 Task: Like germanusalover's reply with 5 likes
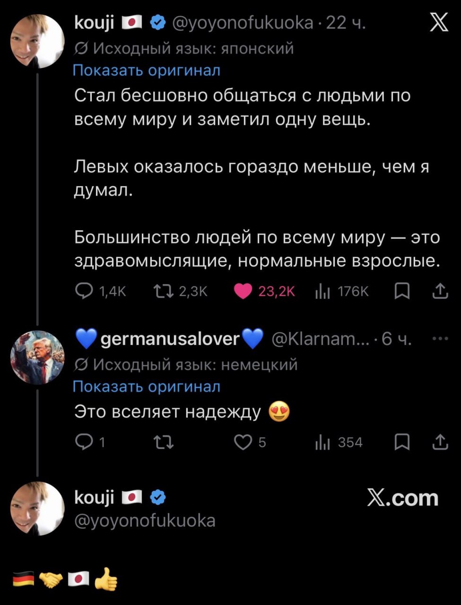[243, 442]
